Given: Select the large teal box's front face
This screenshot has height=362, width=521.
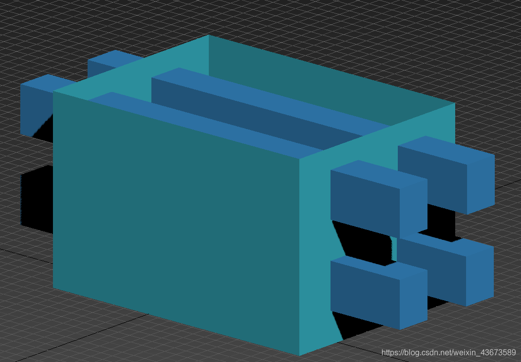Looking at the screenshot, I should (x=176, y=223).
